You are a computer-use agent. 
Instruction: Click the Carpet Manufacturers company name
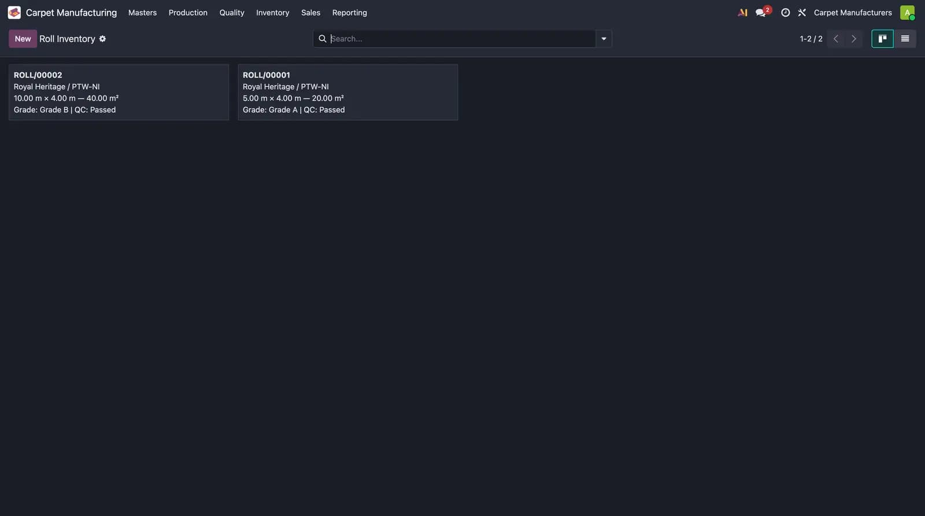coord(853,12)
